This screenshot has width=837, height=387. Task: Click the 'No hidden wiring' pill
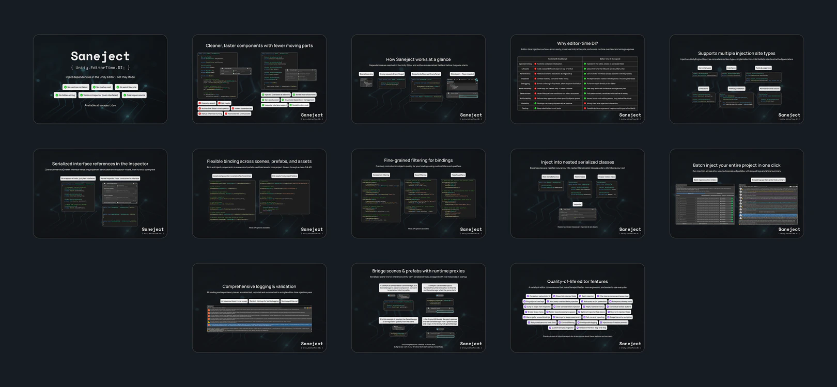click(x=65, y=95)
